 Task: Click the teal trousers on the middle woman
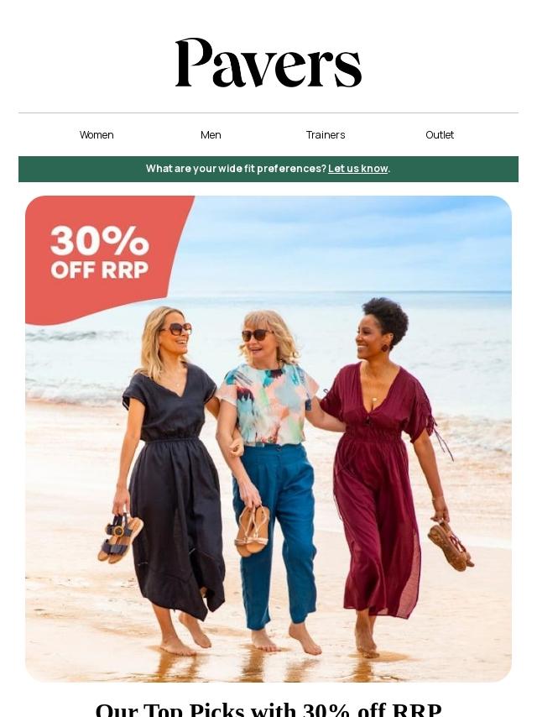click(x=275, y=535)
